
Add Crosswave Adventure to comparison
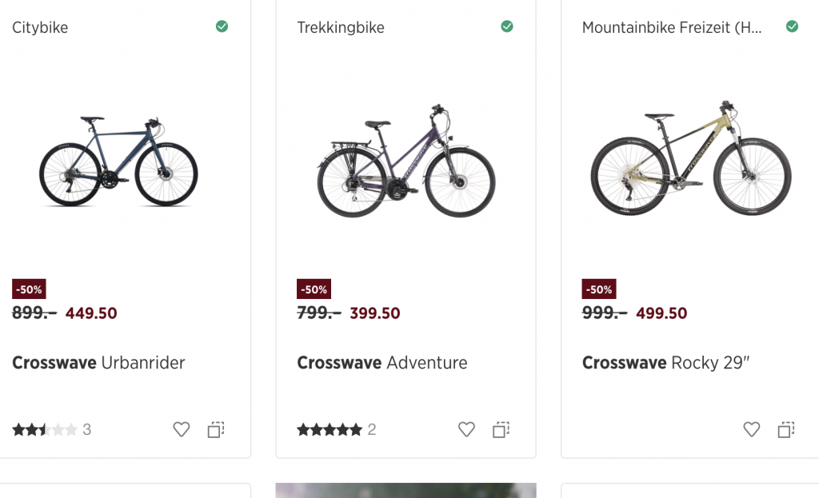[501, 429]
